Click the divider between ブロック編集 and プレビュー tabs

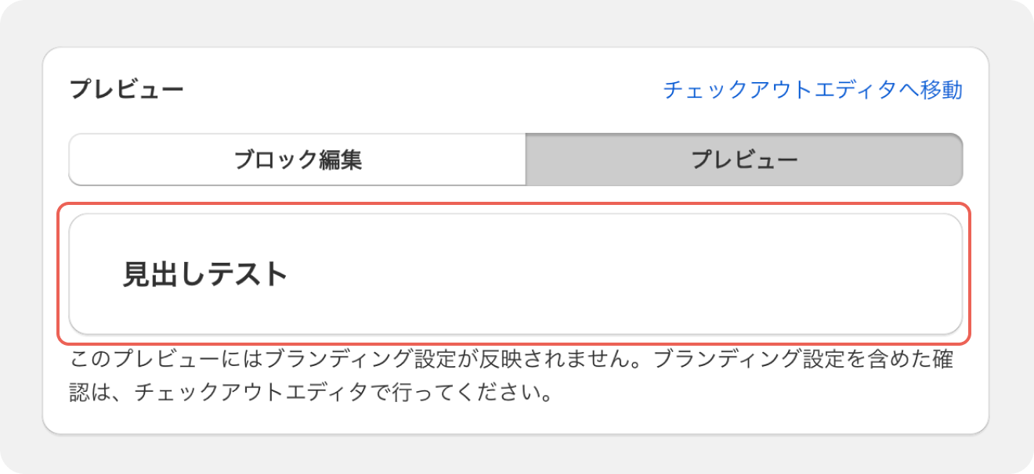click(526, 160)
